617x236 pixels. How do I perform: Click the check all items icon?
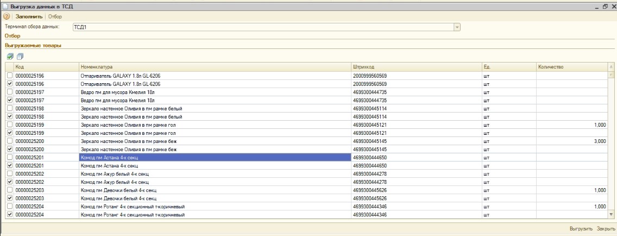click(x=10, y=57)
